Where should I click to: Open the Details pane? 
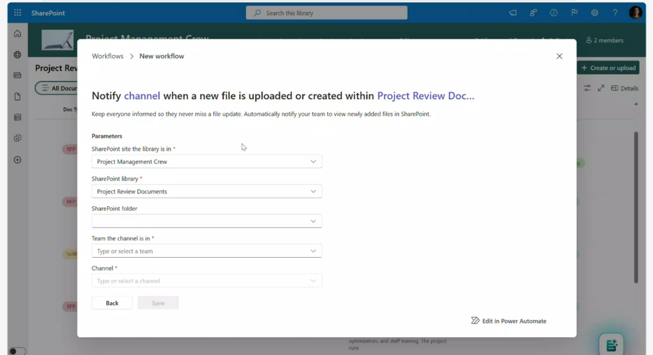624,88
